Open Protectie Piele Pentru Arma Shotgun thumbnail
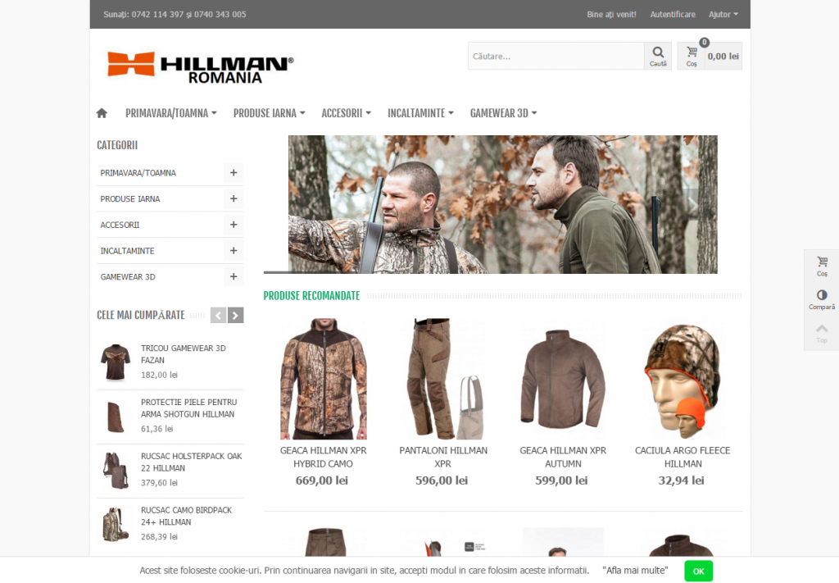This screenshot has width=839, height=583. tap(116, 417)
